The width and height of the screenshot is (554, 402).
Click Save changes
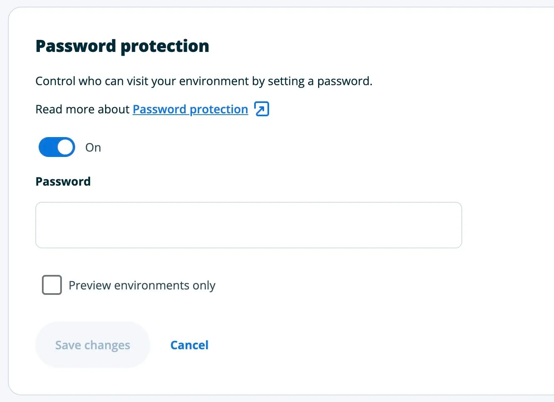[92, 345]
